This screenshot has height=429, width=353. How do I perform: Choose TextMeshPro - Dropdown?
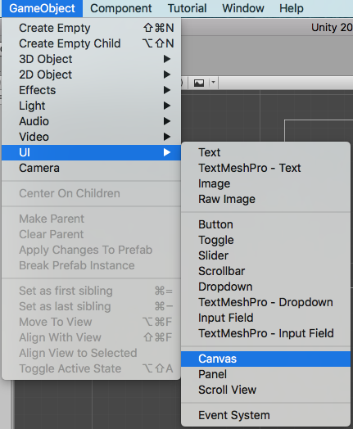tap(265, 302)
